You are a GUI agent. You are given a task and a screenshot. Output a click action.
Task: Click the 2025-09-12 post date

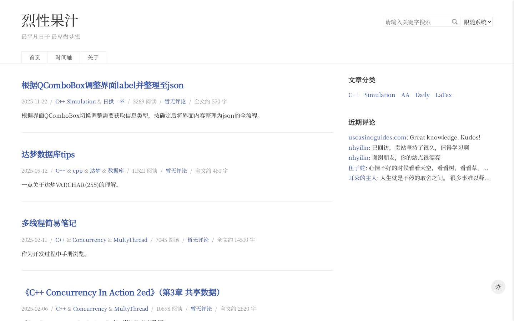[34, 171]
